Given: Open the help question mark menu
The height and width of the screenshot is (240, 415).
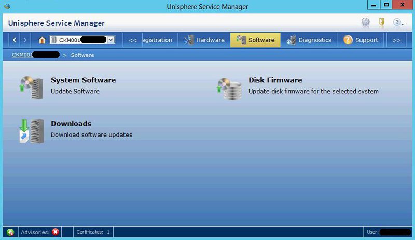Looking at the screenshot, I should click(398, 22).
